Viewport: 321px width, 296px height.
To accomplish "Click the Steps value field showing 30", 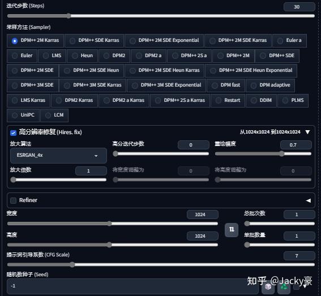I will pyautogui.click(x=299, y=7).
